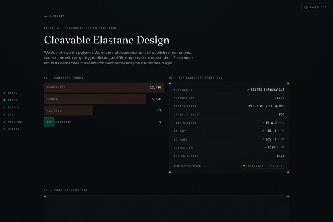Click the Elongation row label
This screenshot has height=222, width=333.
(183, 148)
